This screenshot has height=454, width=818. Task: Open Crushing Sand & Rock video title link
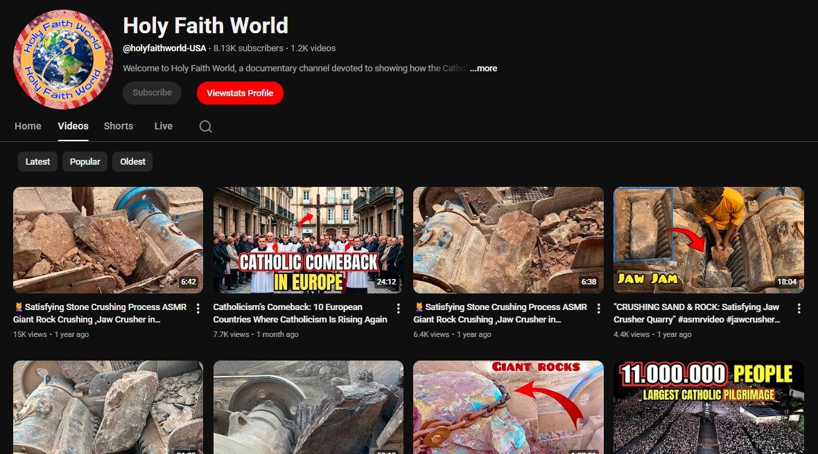coord(696,314)
